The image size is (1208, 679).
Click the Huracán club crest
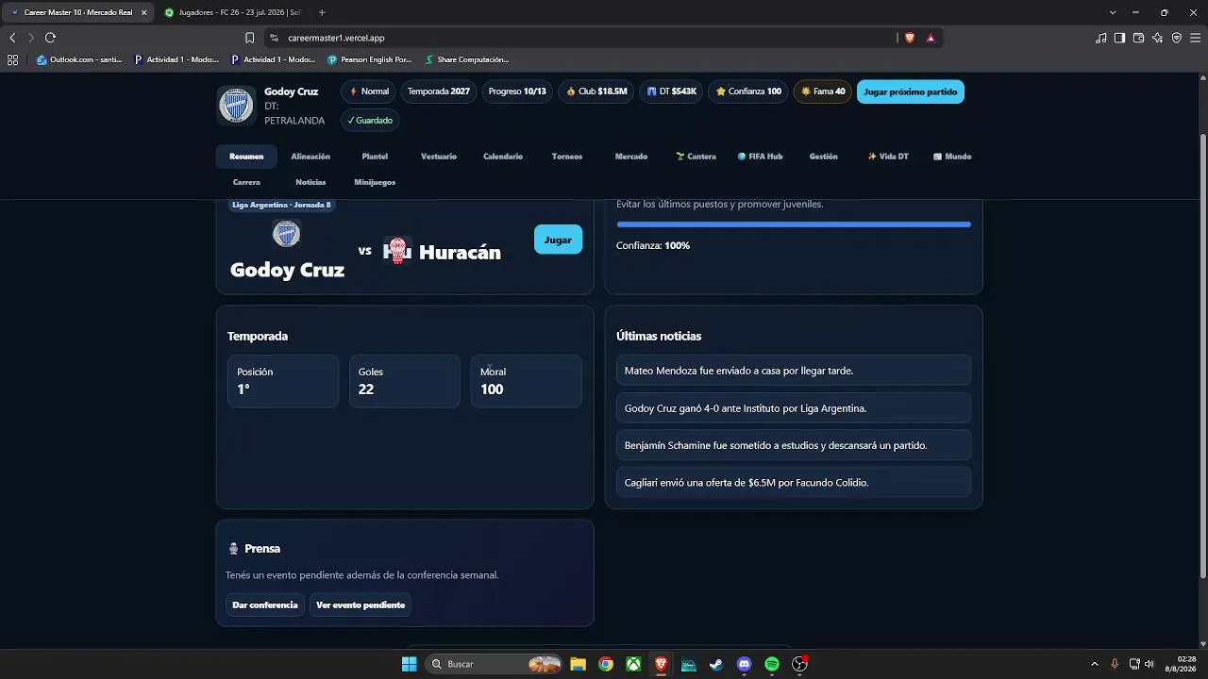pos(397,251)
